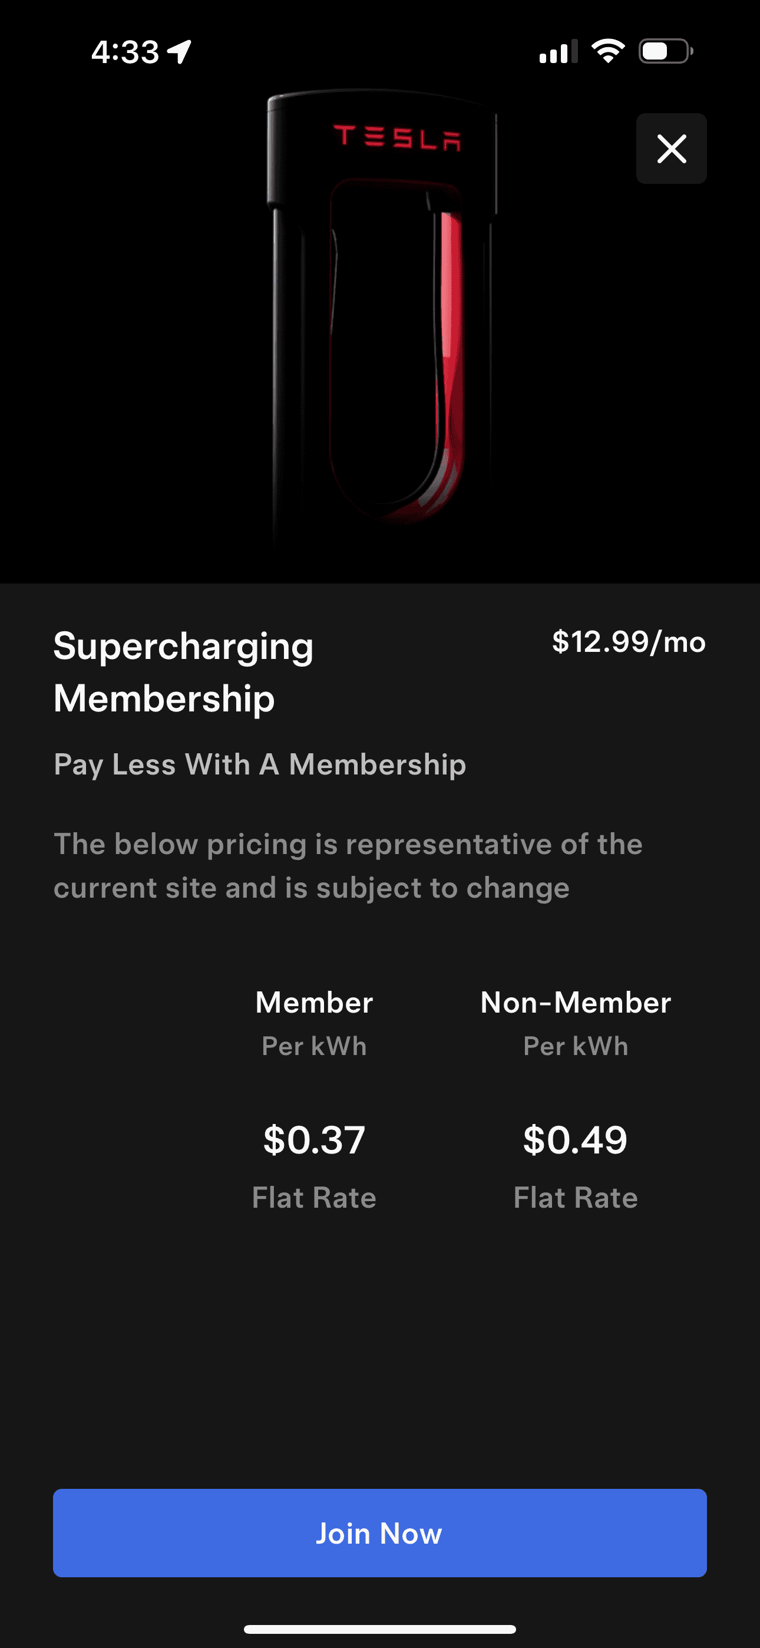Tap the location arrow in status bar

180,51
